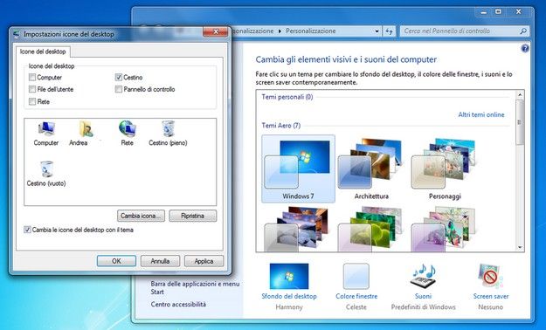Screen dimensions: 546x330
Task: Open the address bar history dropdown arrow
Action: (x=377, y=31)
